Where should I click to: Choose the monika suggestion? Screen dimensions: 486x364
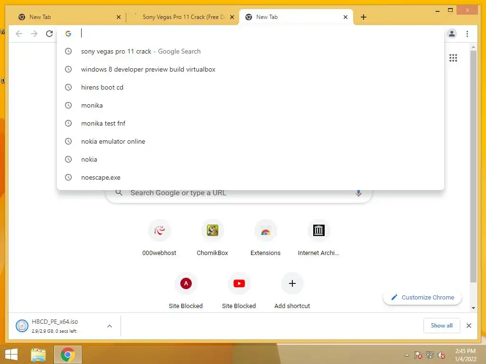(x=251, y=105)
